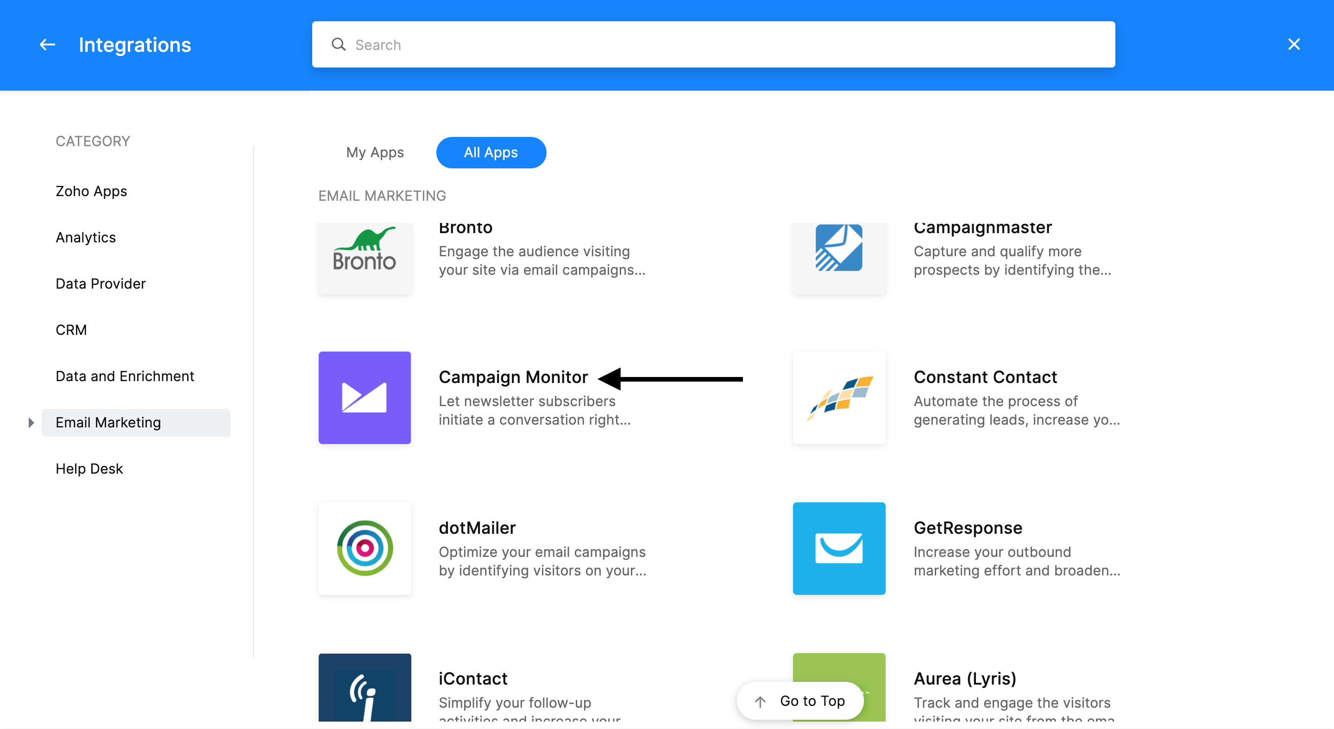Open the dotMailer circular logo
Screen dimensions: 1334x729
point(365,548)
